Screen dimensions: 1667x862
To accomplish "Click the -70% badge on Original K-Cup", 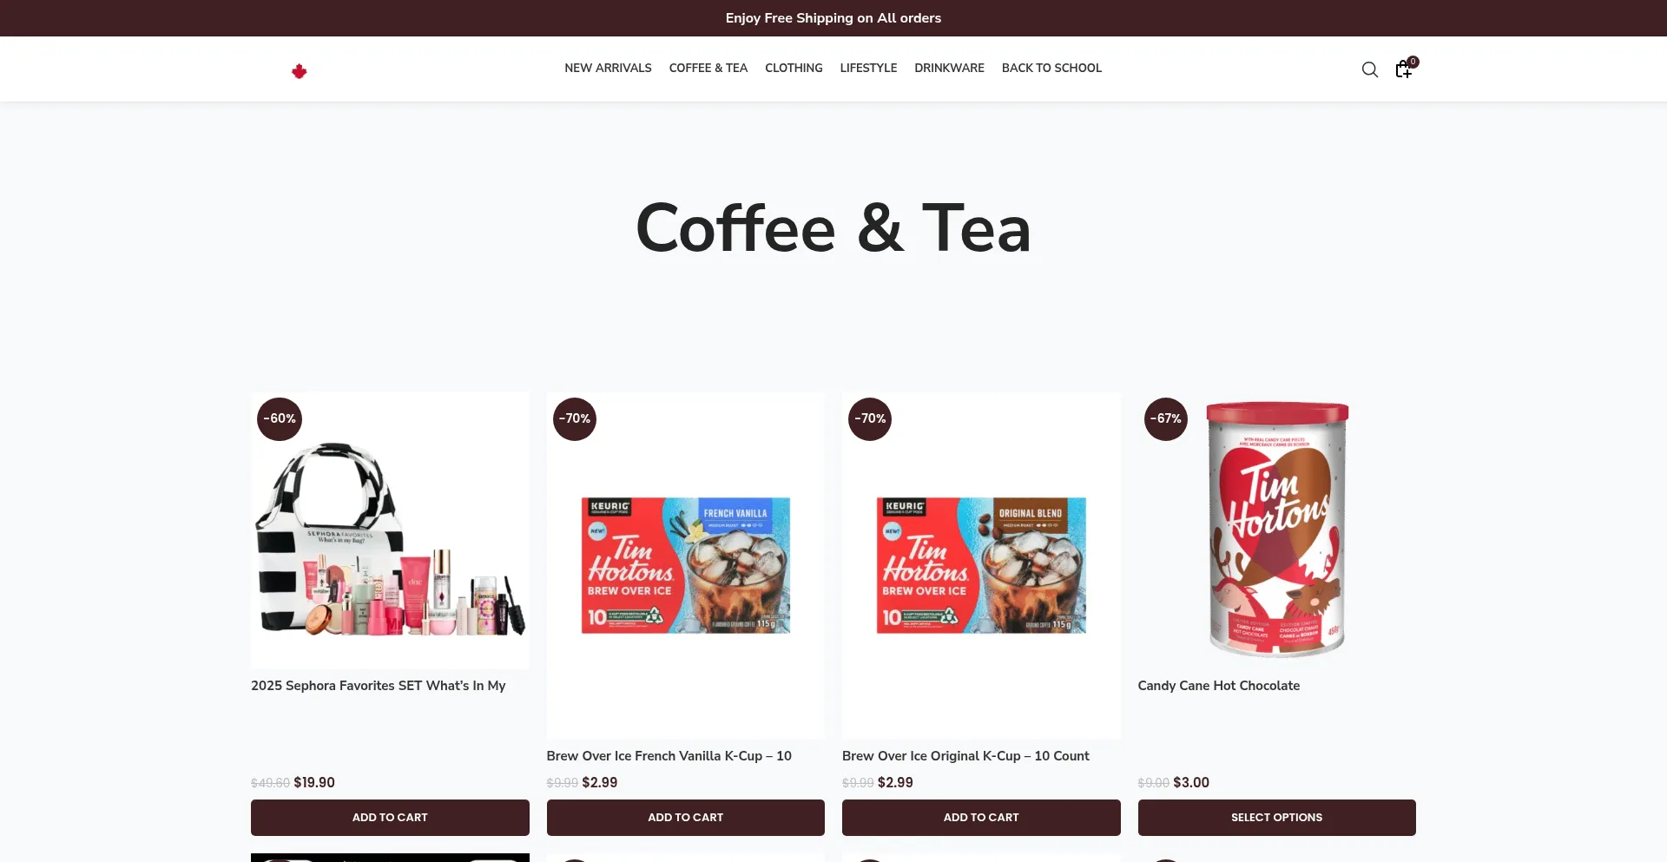I will coord(870,419).
